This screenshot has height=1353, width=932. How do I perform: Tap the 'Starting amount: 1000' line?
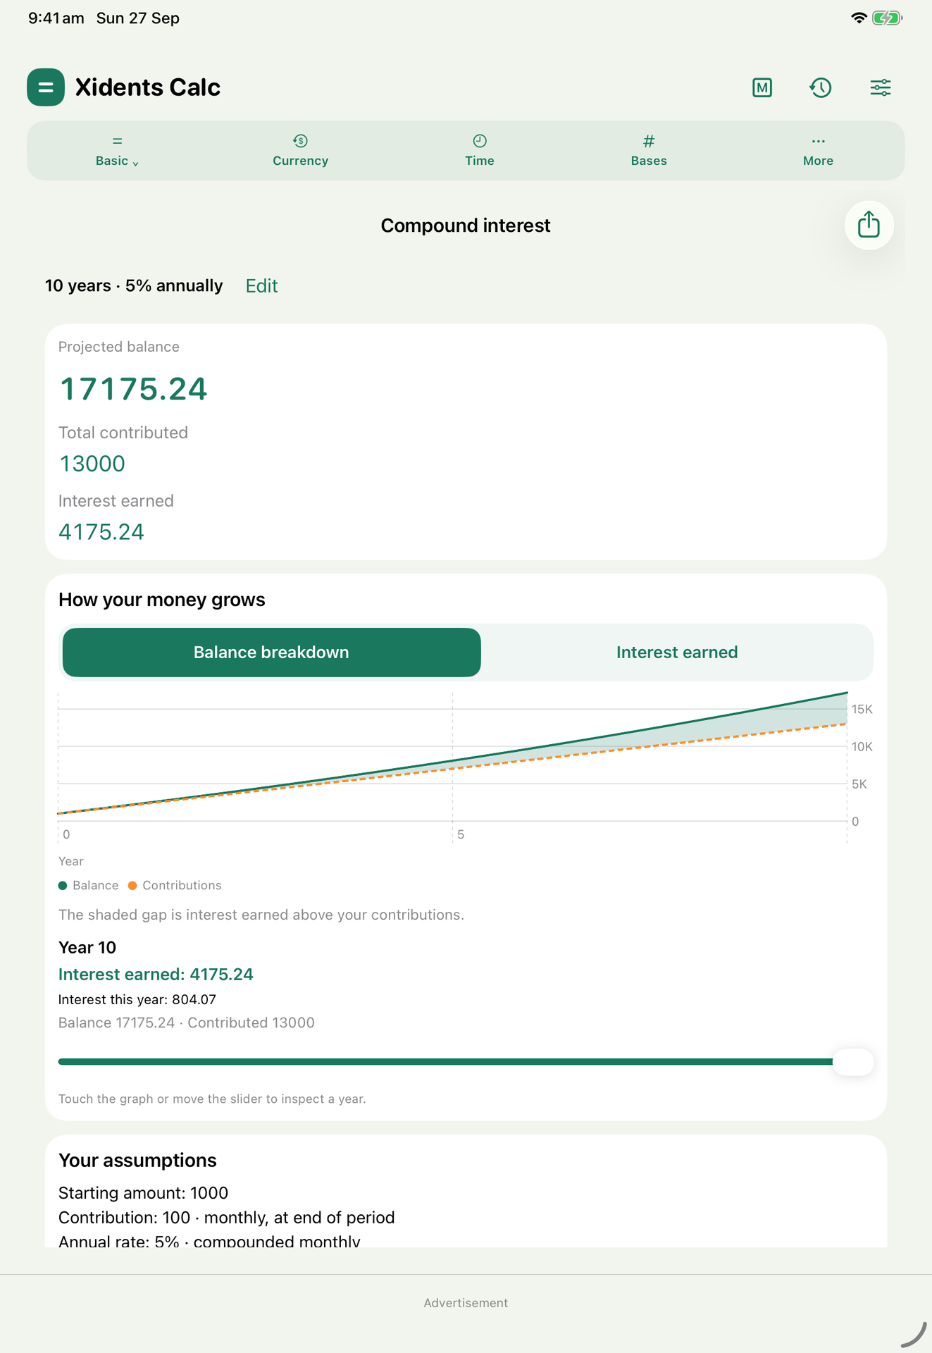pyautogui.click(x=144, y=1193)
